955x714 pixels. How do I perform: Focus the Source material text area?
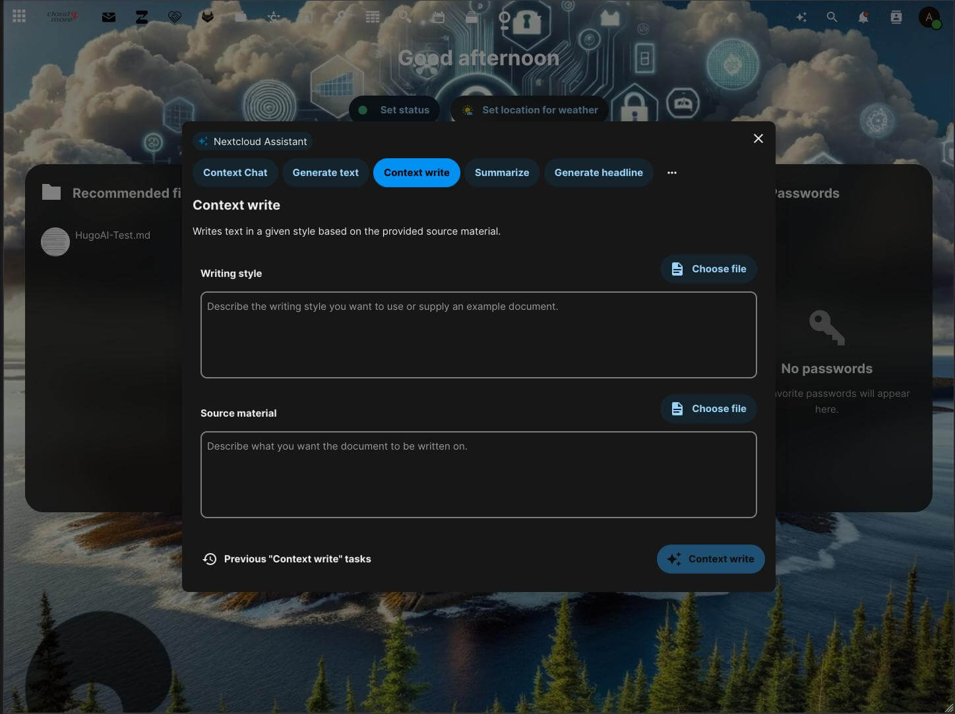[x=479, y=475]
